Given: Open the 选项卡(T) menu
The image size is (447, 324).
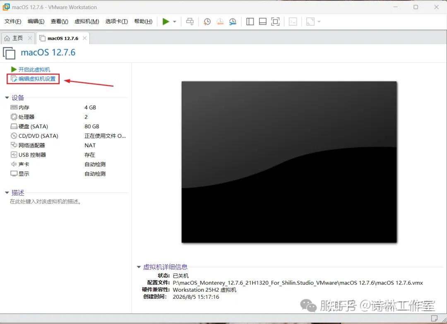Looking at the screenshot, I should point(116,22).
